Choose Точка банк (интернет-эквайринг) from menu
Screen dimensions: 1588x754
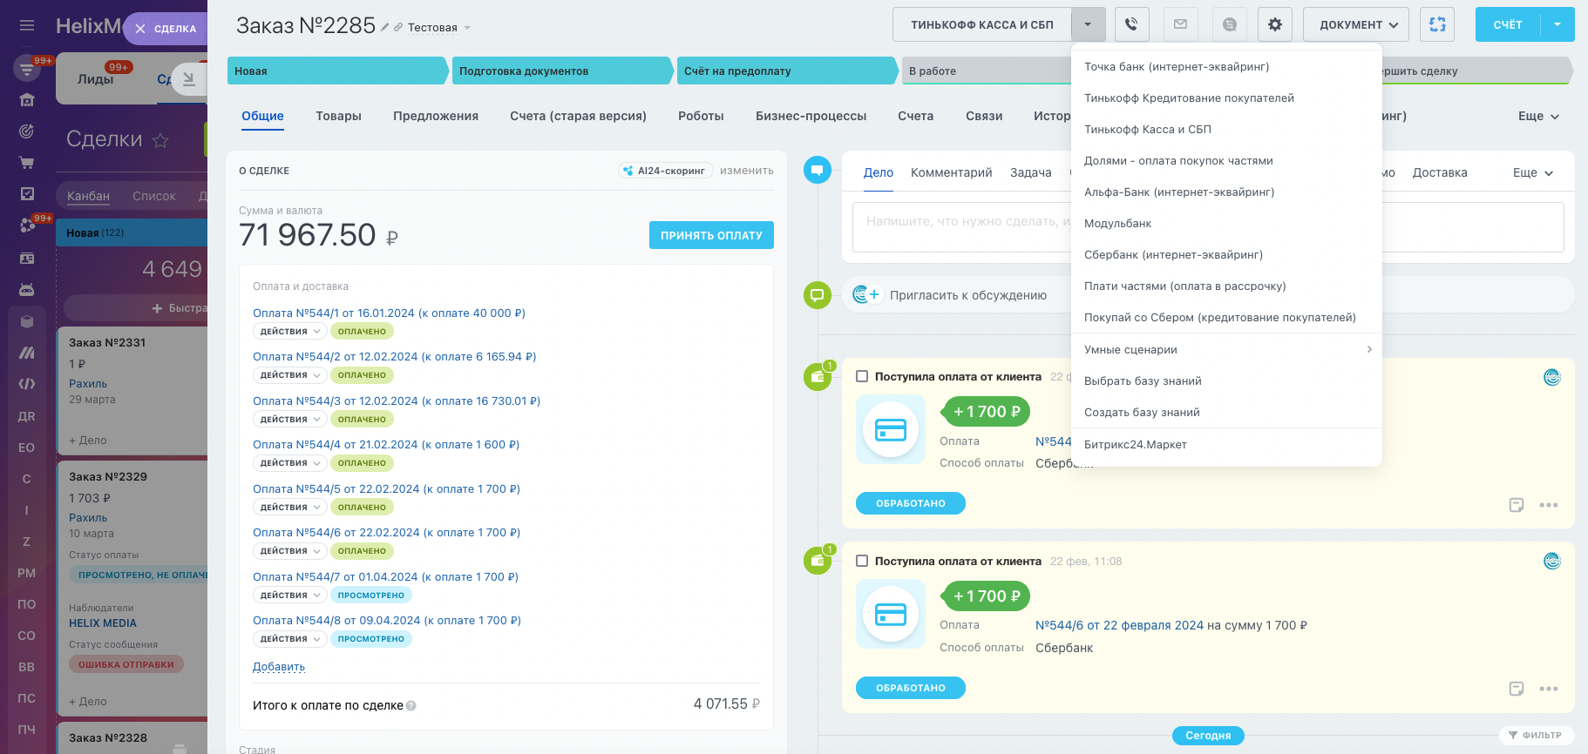tap(1226, 67)
